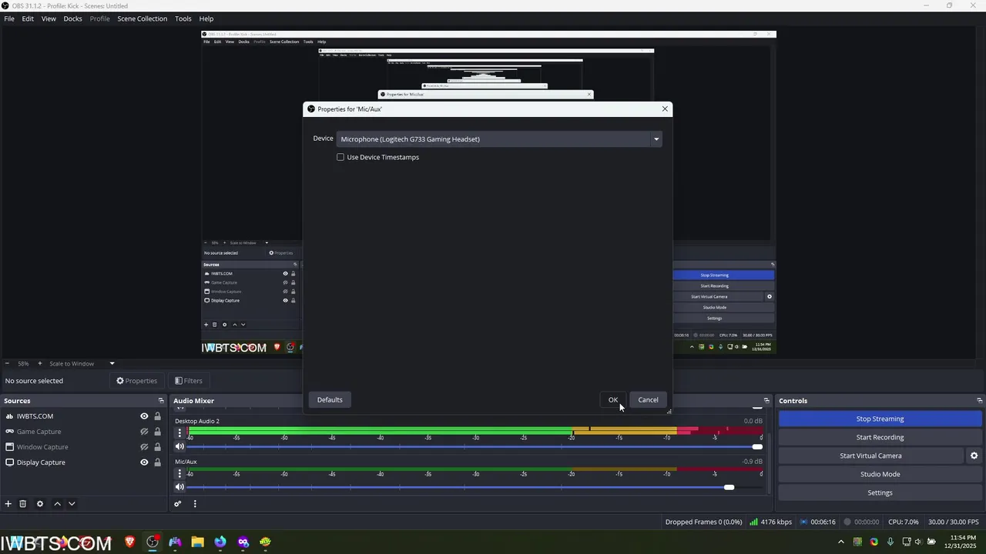
Task: Open Audio Mixer toolbar three-dot menu
Action: pos(195,504)
